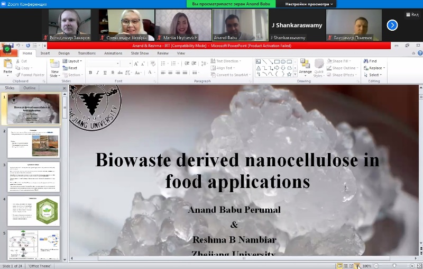Open the Replace dropdown
The height and width of the screenshot is (269, 423).
click(x=374, y=68)
